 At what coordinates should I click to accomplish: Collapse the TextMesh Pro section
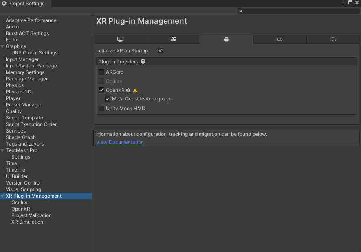click(x=3, y=150)
